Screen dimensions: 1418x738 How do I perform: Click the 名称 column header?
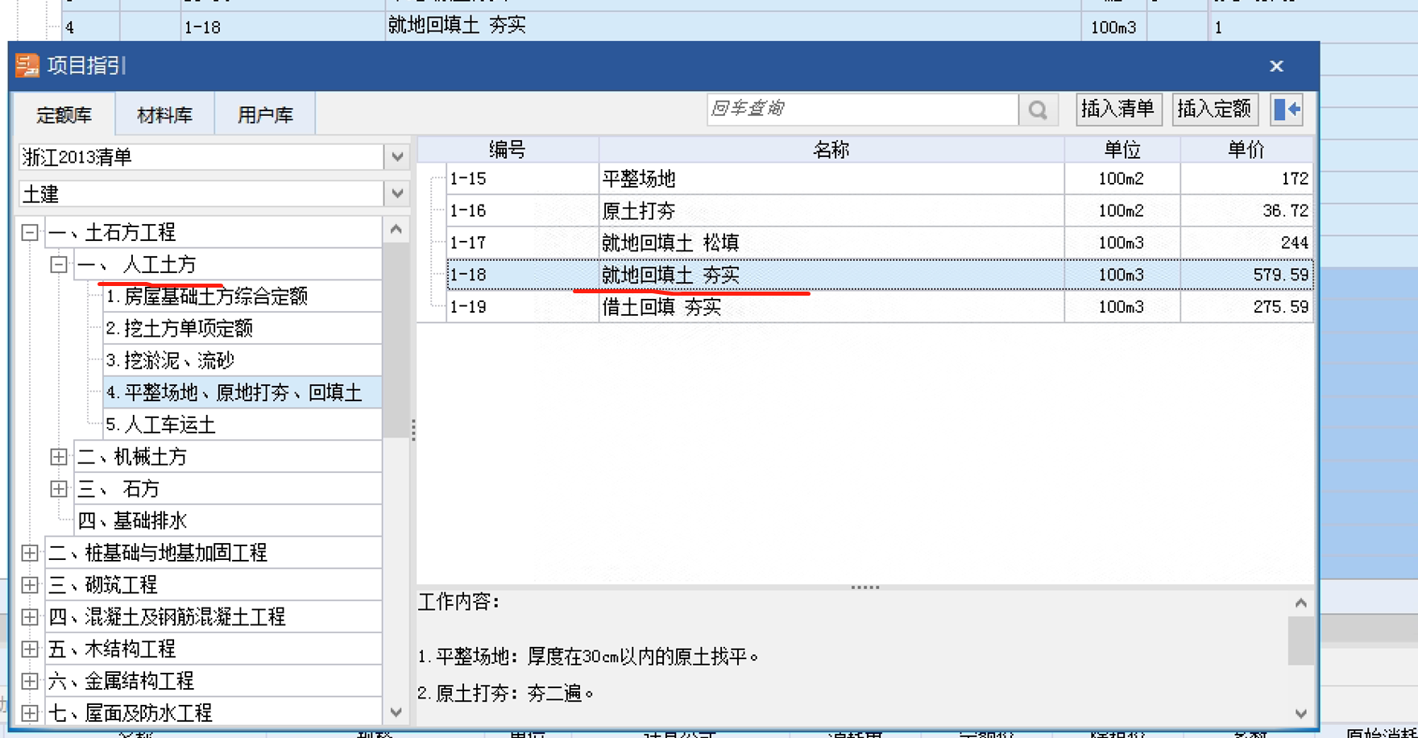tap(831, 150)
